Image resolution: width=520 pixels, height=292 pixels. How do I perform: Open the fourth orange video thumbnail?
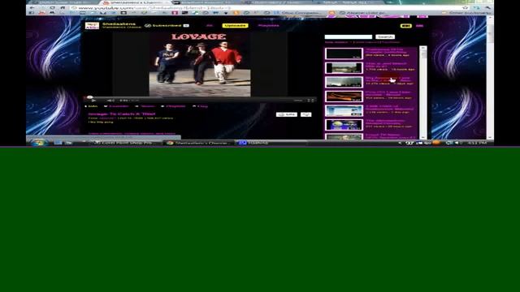[344, 97]
